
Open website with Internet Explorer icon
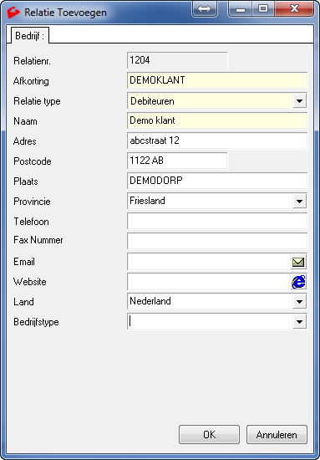click(x=298, y=282)
